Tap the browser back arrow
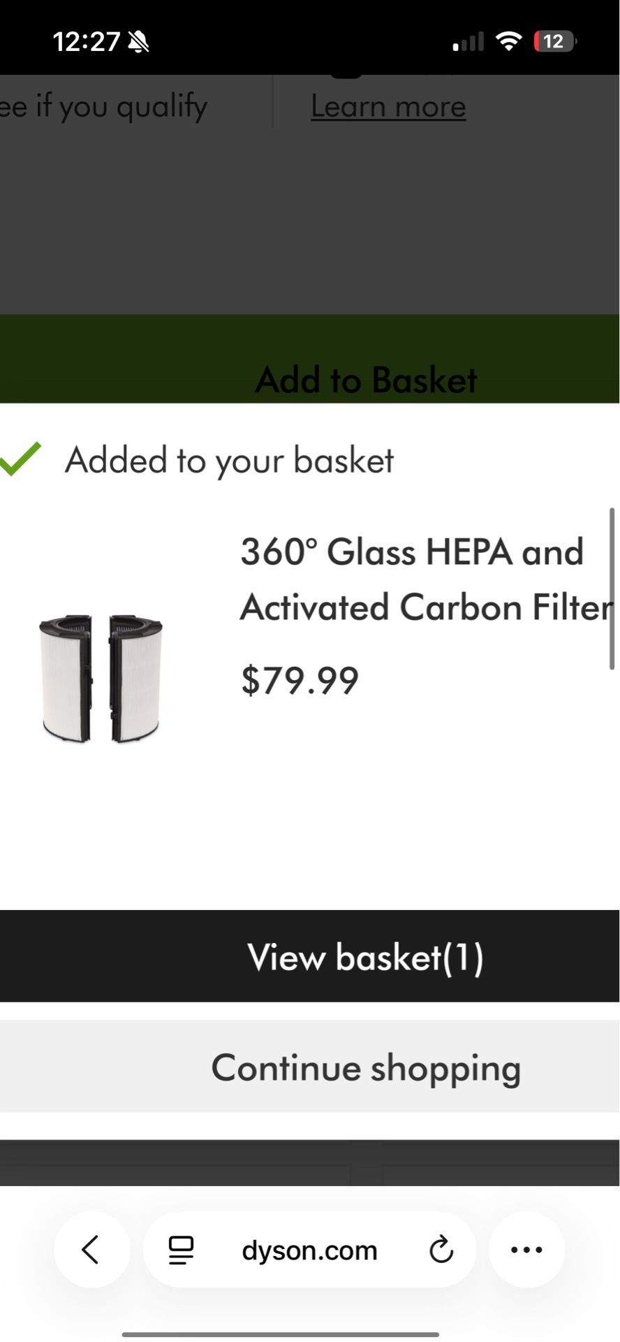The width and height of the screenshot is (620, 1342). coord(91,1250)
